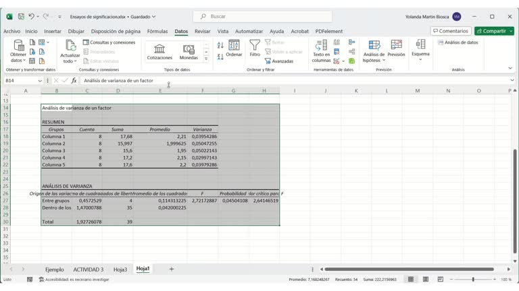The image size is (519, 291).
Task: Open the Obtener datos menu
Action: [x=18, y=51]
